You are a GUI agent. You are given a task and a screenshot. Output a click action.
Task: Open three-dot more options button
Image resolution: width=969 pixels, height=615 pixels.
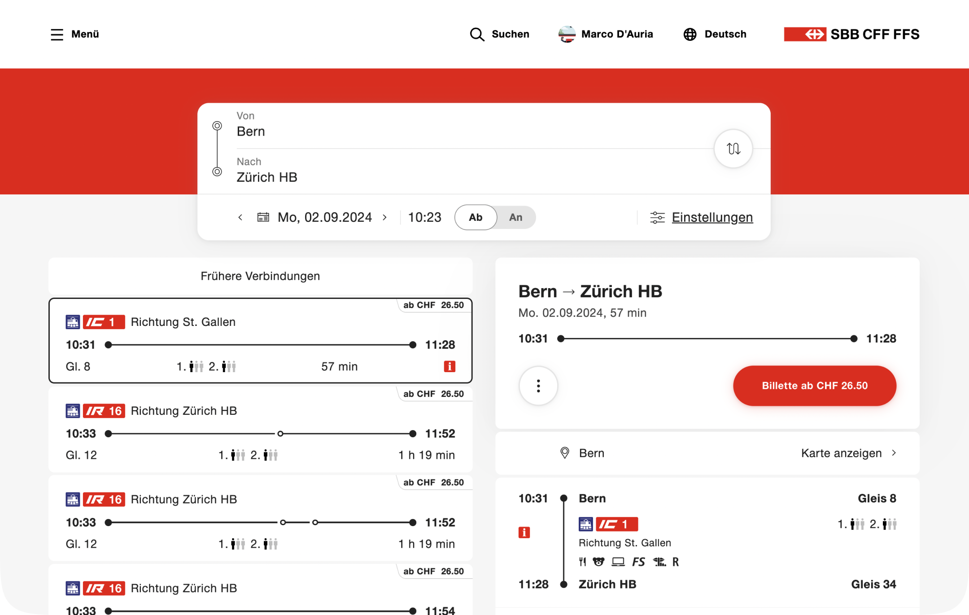click(x=538, y=386)
